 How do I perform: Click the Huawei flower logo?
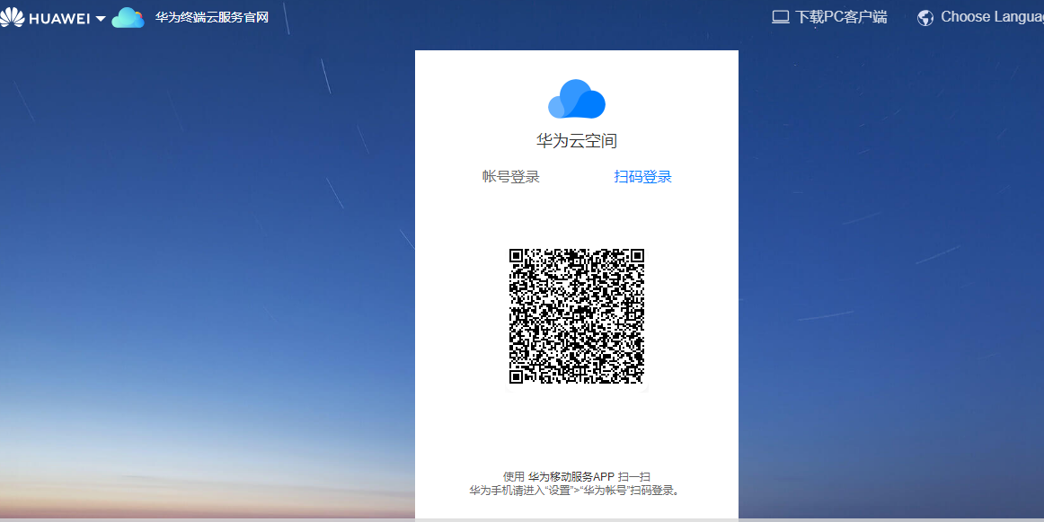point(13,17)
